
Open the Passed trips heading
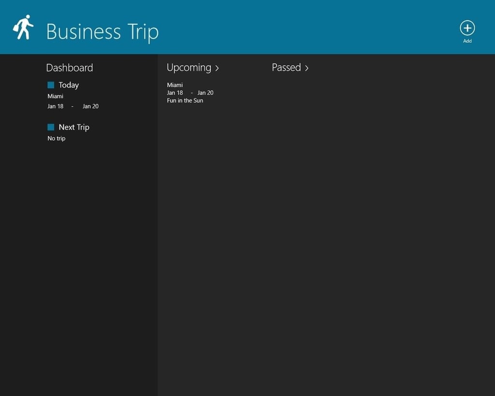click(286, 67)
